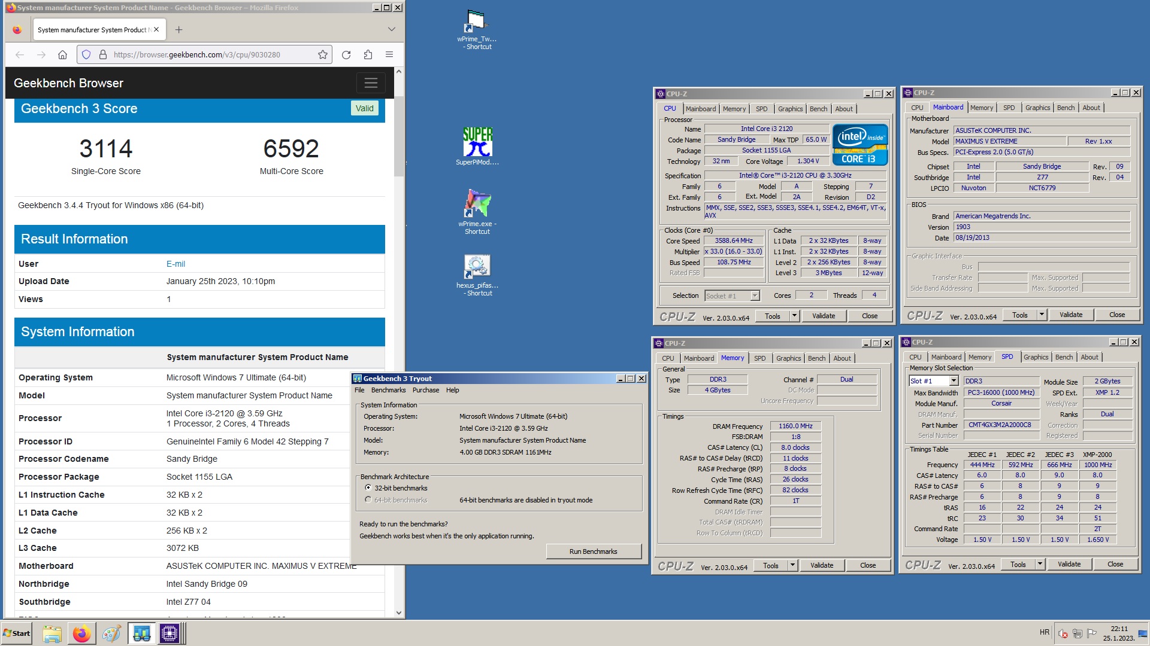Bookmark this page with the star icon
Viewport: 1150px width, 646px height.
click(x=323, y=54)
